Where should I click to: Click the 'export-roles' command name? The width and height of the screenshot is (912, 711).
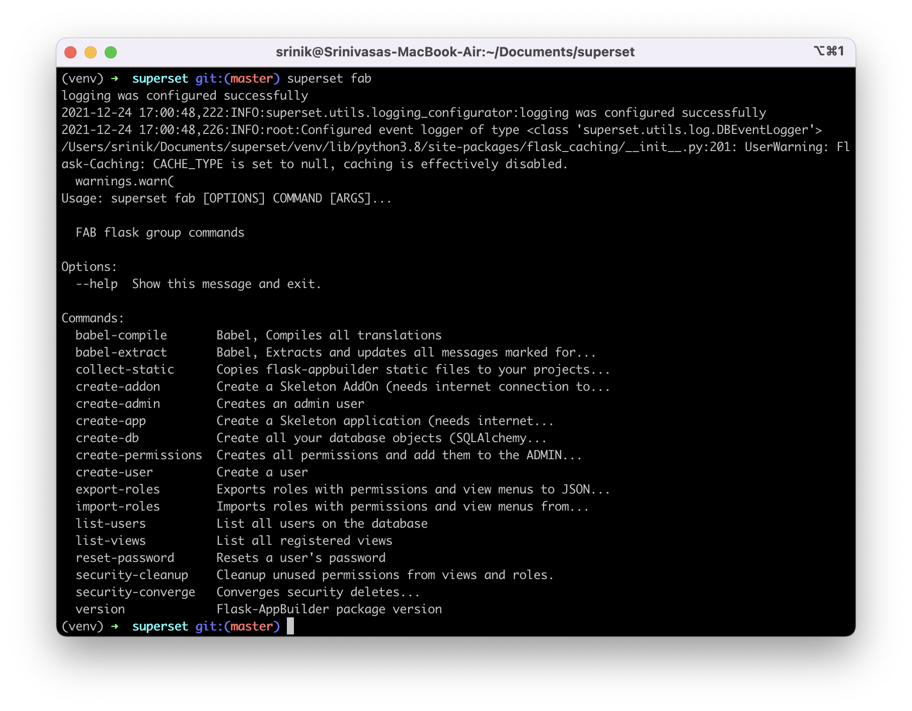point(118,489)
